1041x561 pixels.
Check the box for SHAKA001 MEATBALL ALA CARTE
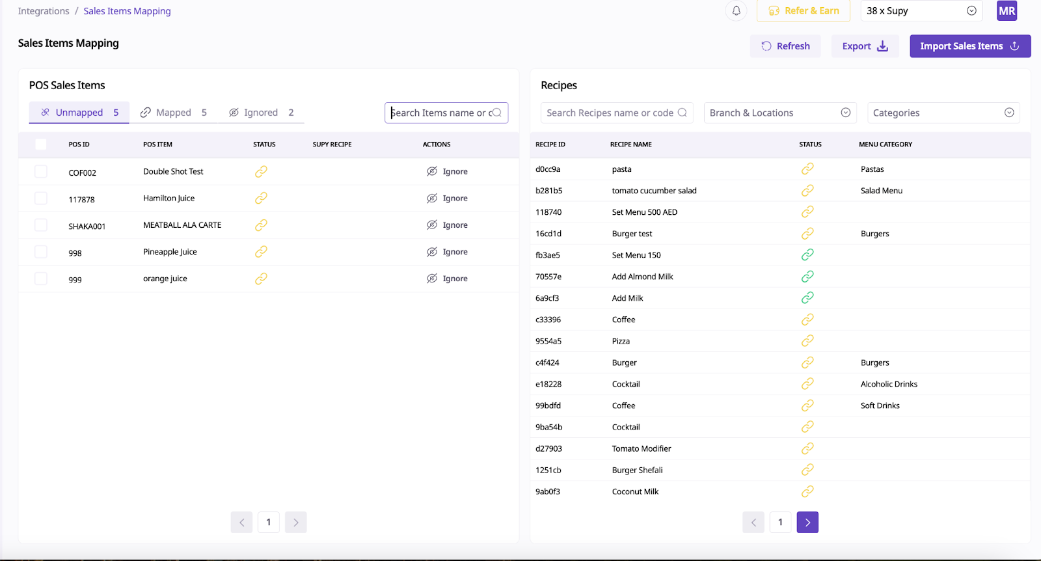pyautogui.click(x=41, y=225)
